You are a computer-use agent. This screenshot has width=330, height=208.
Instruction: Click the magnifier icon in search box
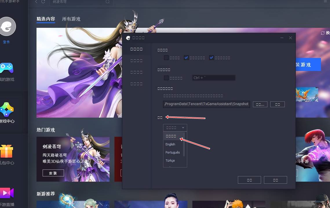107,2
